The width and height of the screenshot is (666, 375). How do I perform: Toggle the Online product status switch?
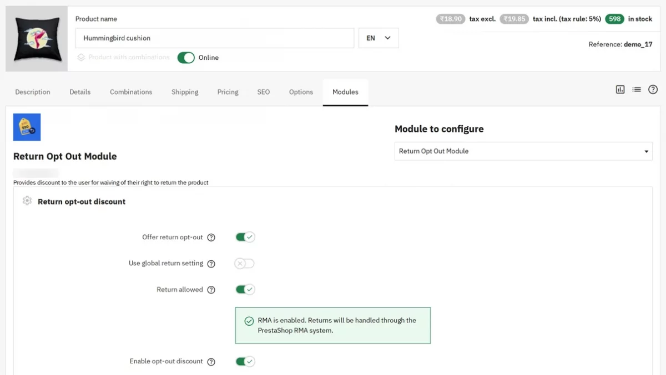tap(186, 58)
